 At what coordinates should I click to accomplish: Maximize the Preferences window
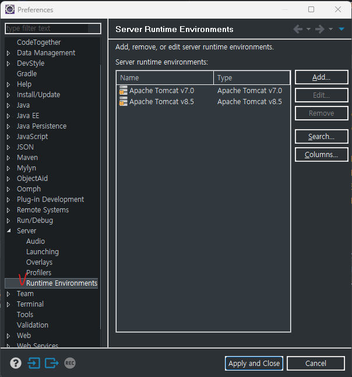click(311, 9)
